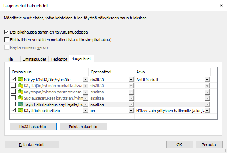Uncheck the 'Käyttöoikeusluettelo' row checkbox
The width and height of the screenshot is (227, 153).
[14, 110]
